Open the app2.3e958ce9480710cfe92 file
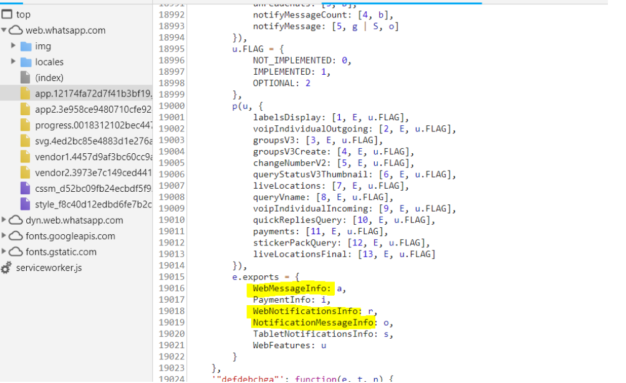626x383 pixels. pyautogui.click(x=94, y=110)
